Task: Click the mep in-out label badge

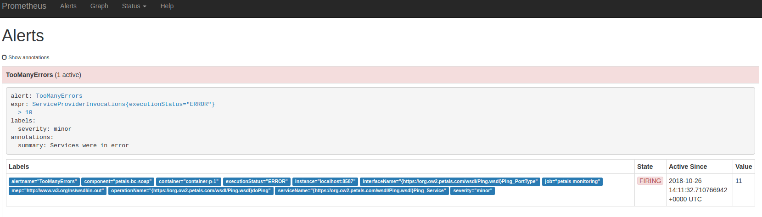Action: (57, 191)
